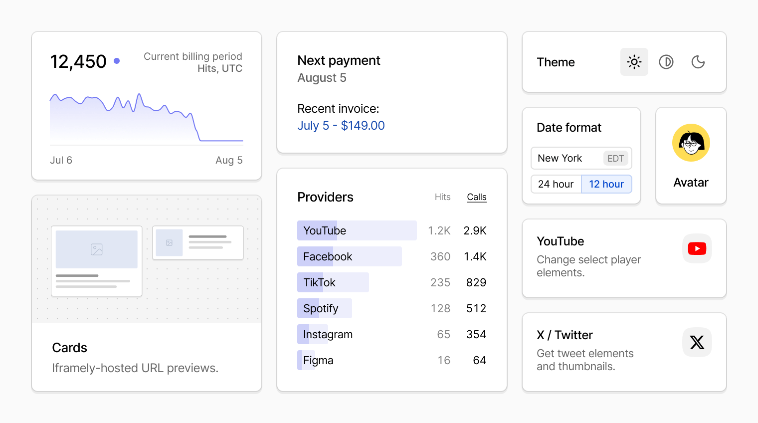Click the X Twitter logo icon
Viewport: 758px width, 423px height.
pyautogui.click(x=697, y=342)
